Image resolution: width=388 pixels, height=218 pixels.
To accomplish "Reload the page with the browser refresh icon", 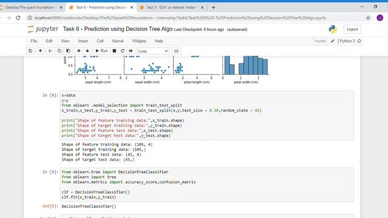I will tap(18, 18).
